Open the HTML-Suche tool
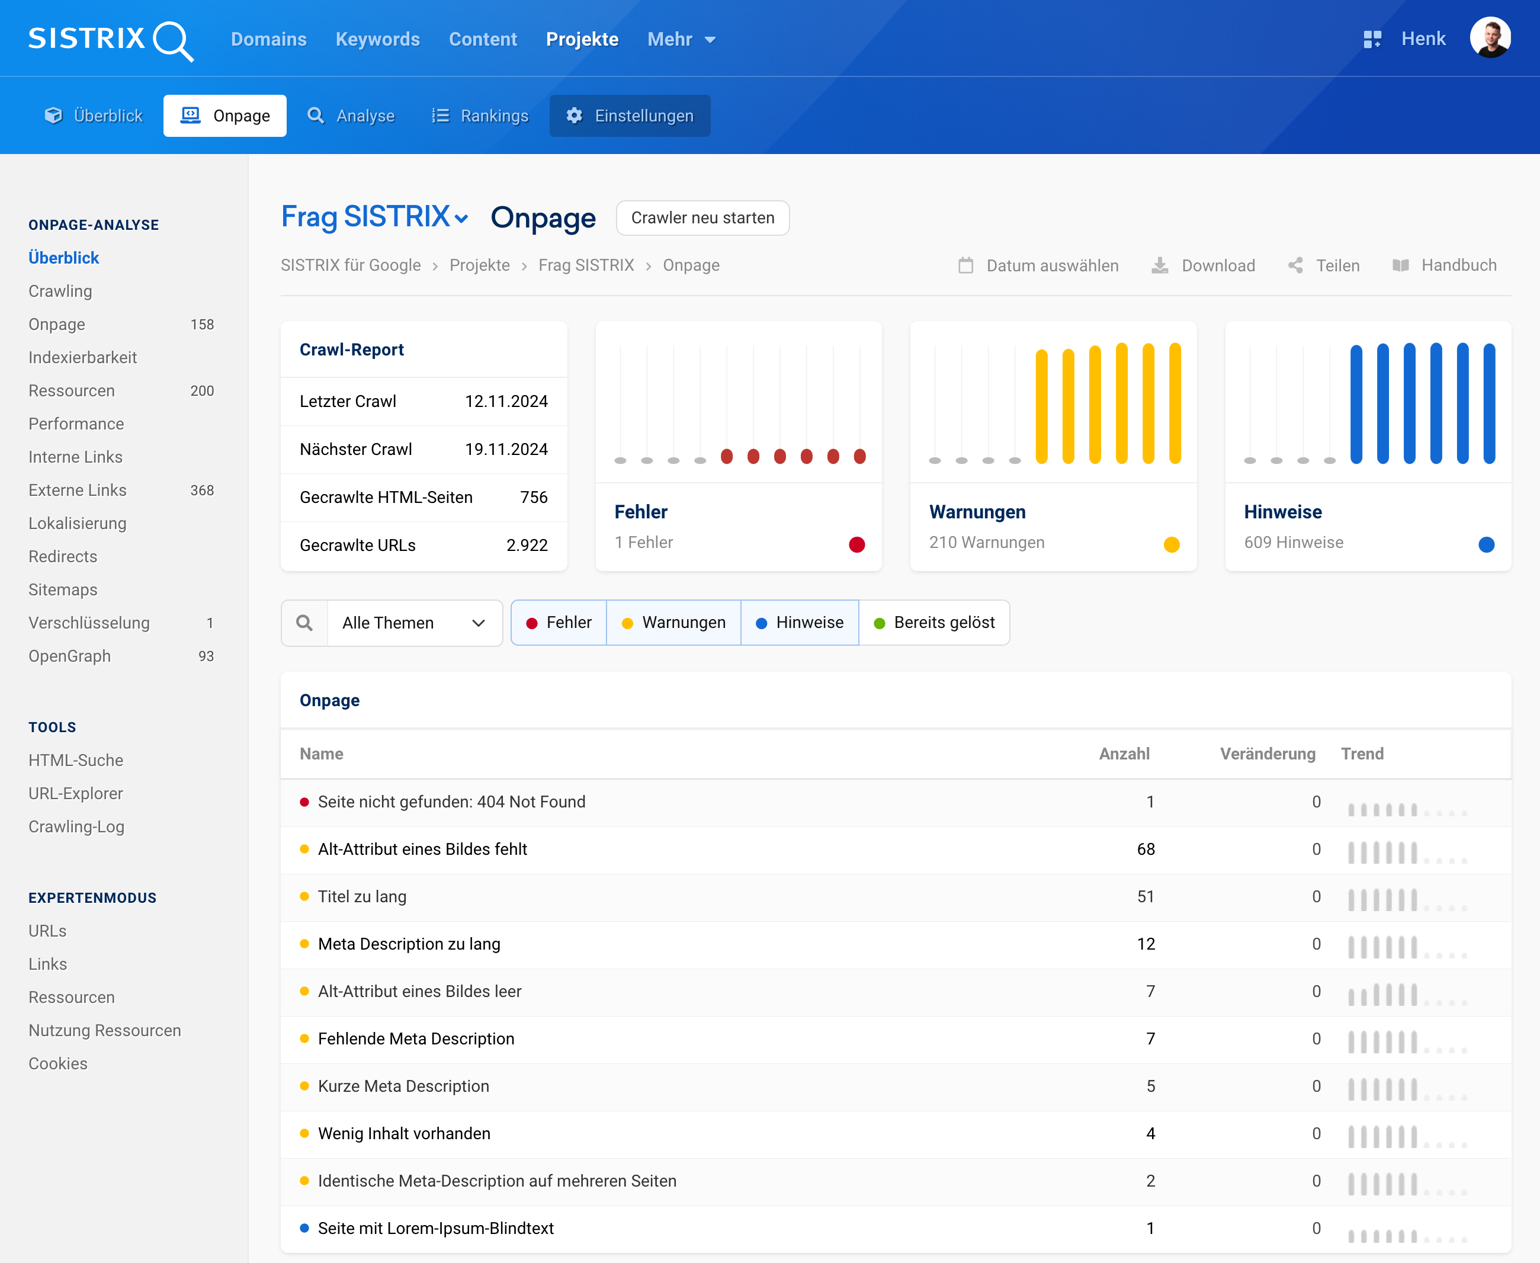This screenshot has height=1263, width=1540. point(76,760)
